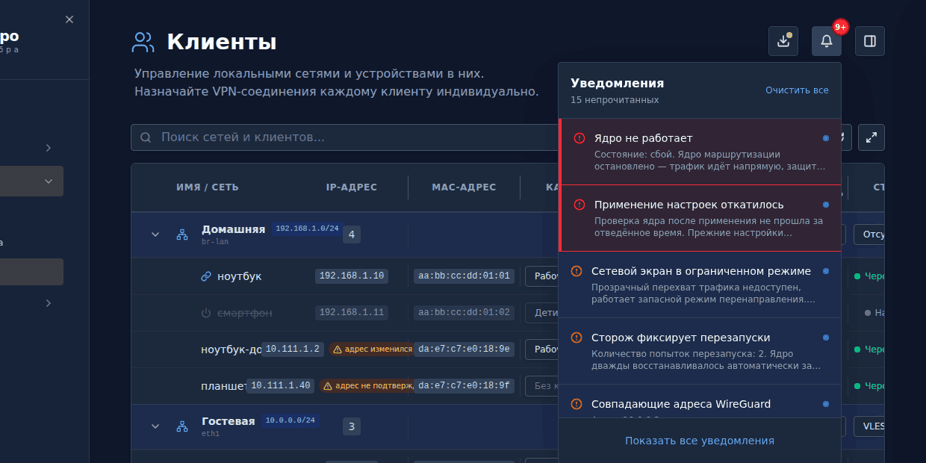The image size is (926, 463).
Task: Click the client count 3 of Гостевая
Action: point(351,427)
